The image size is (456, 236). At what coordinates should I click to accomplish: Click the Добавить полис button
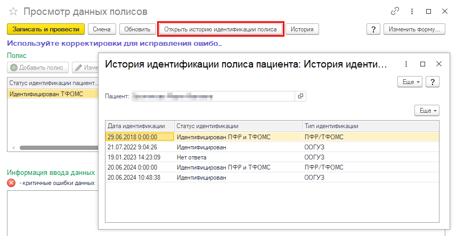[38, 68]
